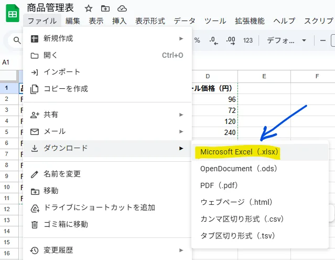335x260 pixels.
Task: Click the search magnifier icon in the toolbar
Action: click(17, 40)
